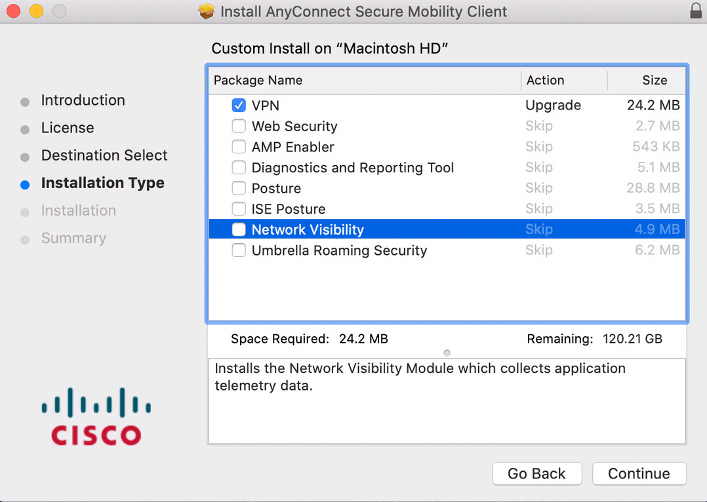Click the Cisco logo
This screenshot has height=502, width=707.
click(x=96, y=416)
